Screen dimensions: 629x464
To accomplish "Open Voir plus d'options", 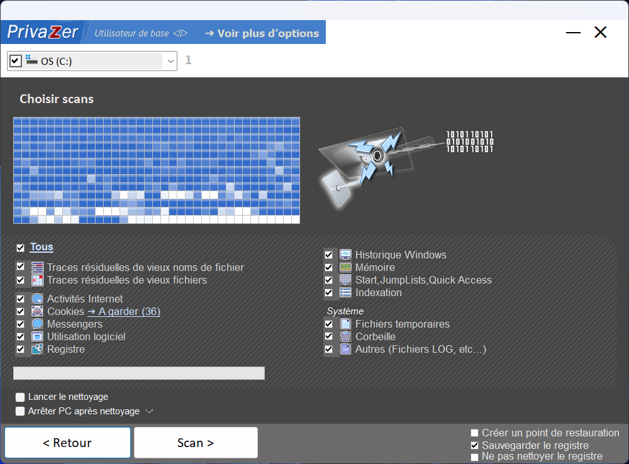I will [262, 33].
